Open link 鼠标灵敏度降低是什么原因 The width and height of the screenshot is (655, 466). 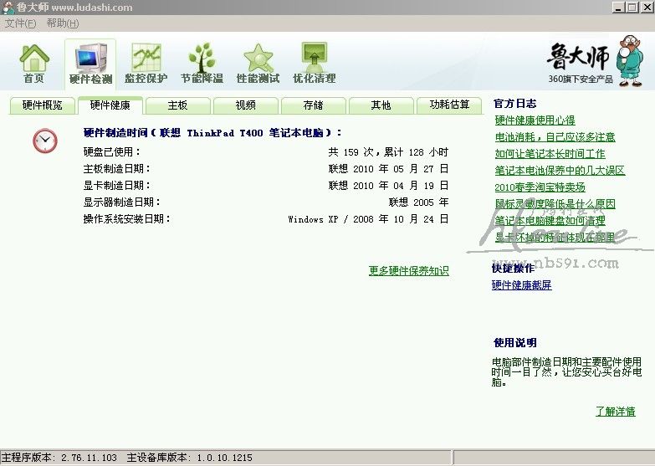coord(555,204)
